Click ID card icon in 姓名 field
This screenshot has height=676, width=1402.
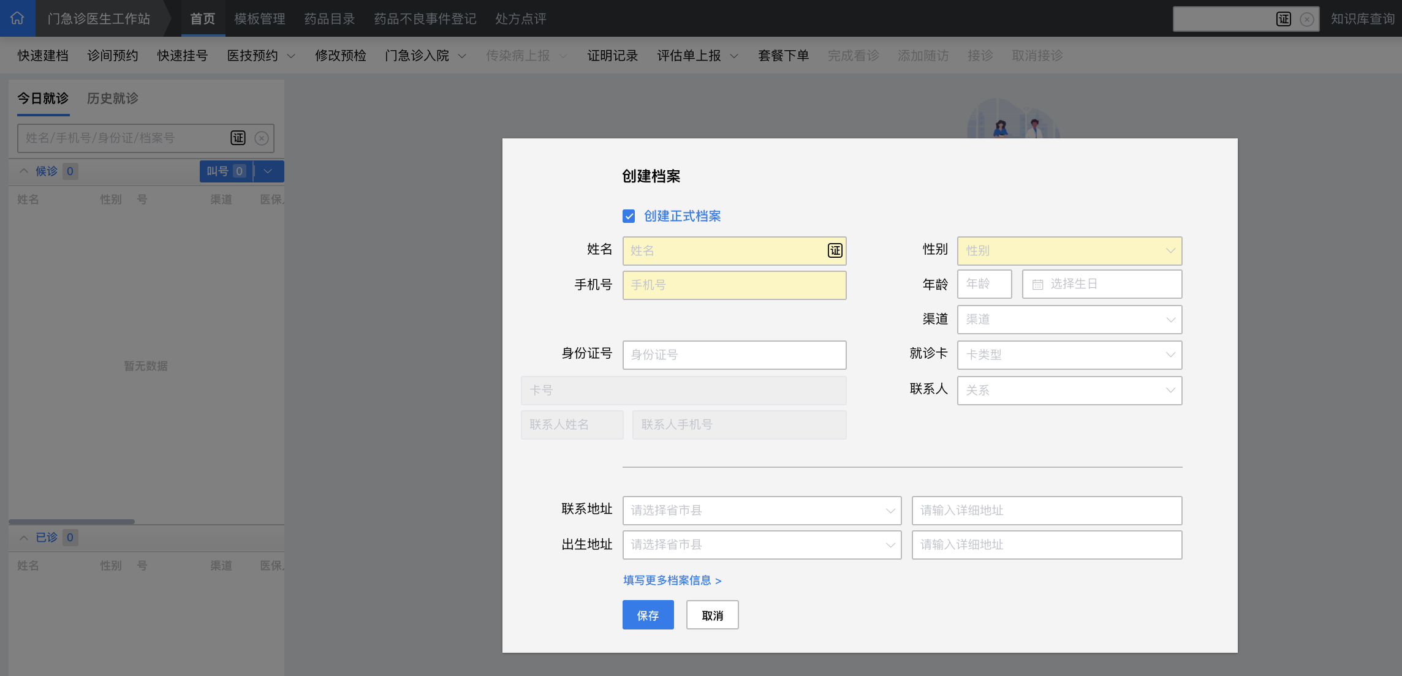click(x=835, y=250)
